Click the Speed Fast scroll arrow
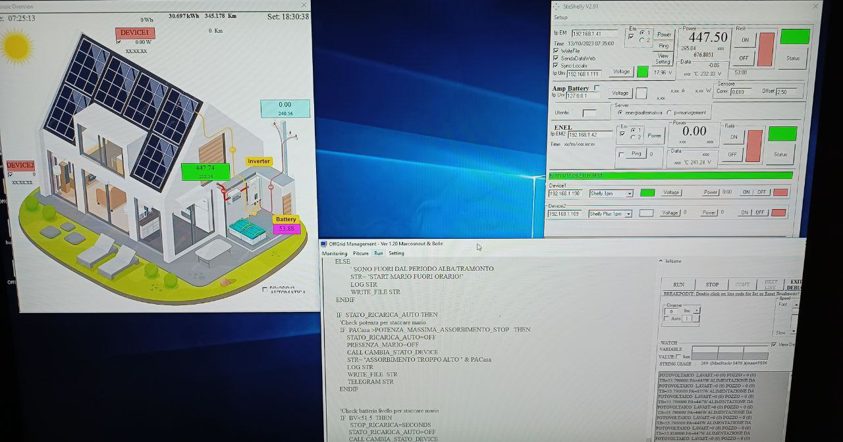This screenshot has width=843, height=442. coord(796,305)
